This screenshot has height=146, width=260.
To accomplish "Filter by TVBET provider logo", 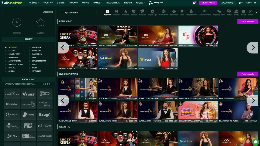I will click(28, 94).
